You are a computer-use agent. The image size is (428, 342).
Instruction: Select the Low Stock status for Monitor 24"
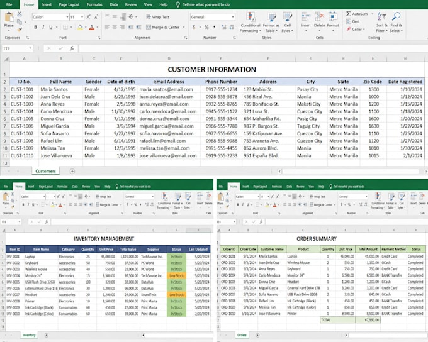176,275
